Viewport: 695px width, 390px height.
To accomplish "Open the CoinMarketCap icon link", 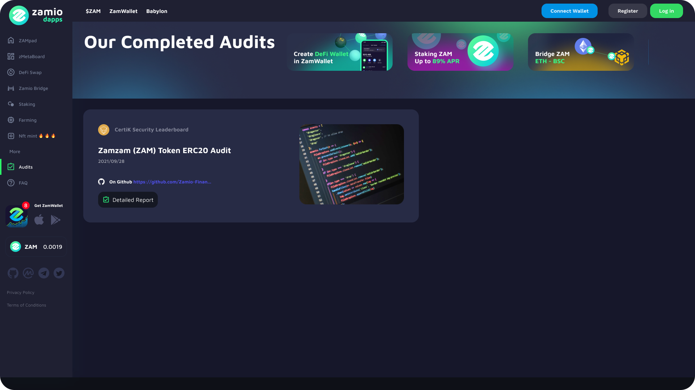I will point(28,273).
